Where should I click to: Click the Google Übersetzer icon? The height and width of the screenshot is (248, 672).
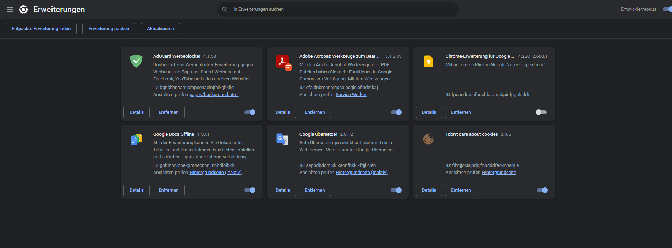coord(282,139)
